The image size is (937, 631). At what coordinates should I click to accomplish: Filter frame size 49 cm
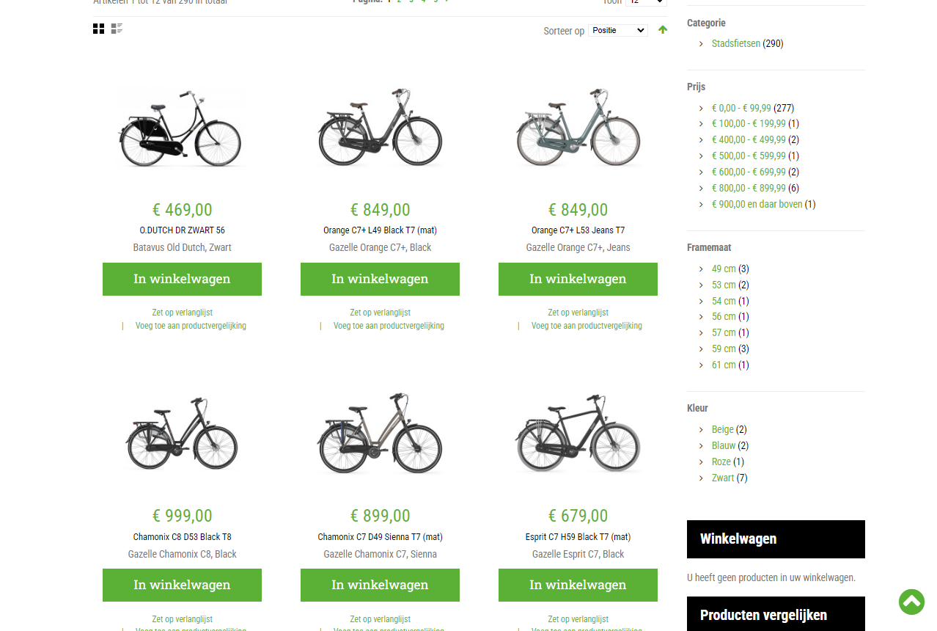(724, 269)
